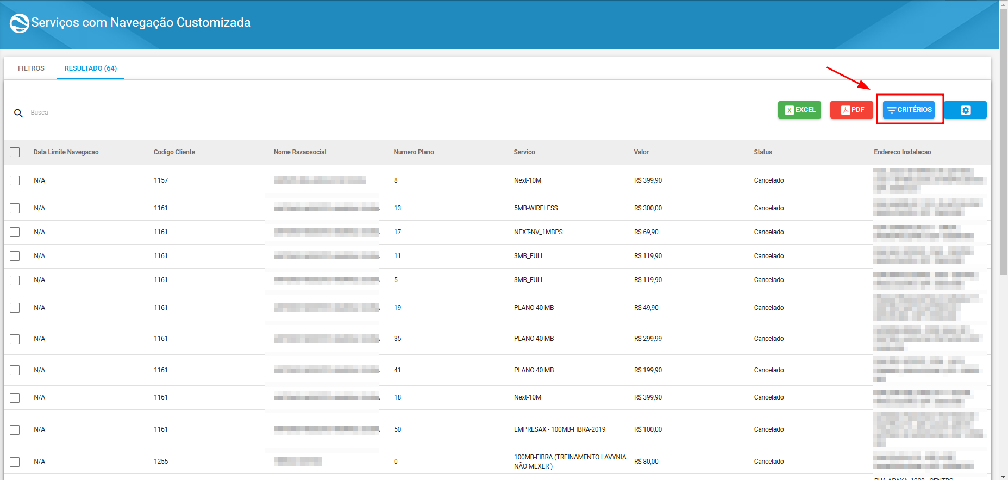Click the Endereco Instalacao column header
Viewport: 1008px width, 480px height.
902,152
